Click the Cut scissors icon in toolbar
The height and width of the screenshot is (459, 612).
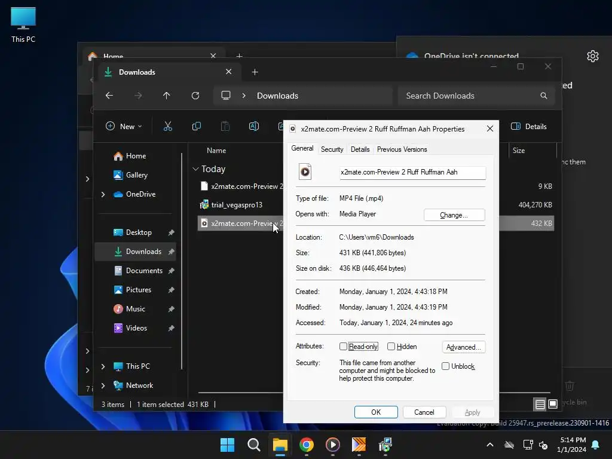[167, 126]
